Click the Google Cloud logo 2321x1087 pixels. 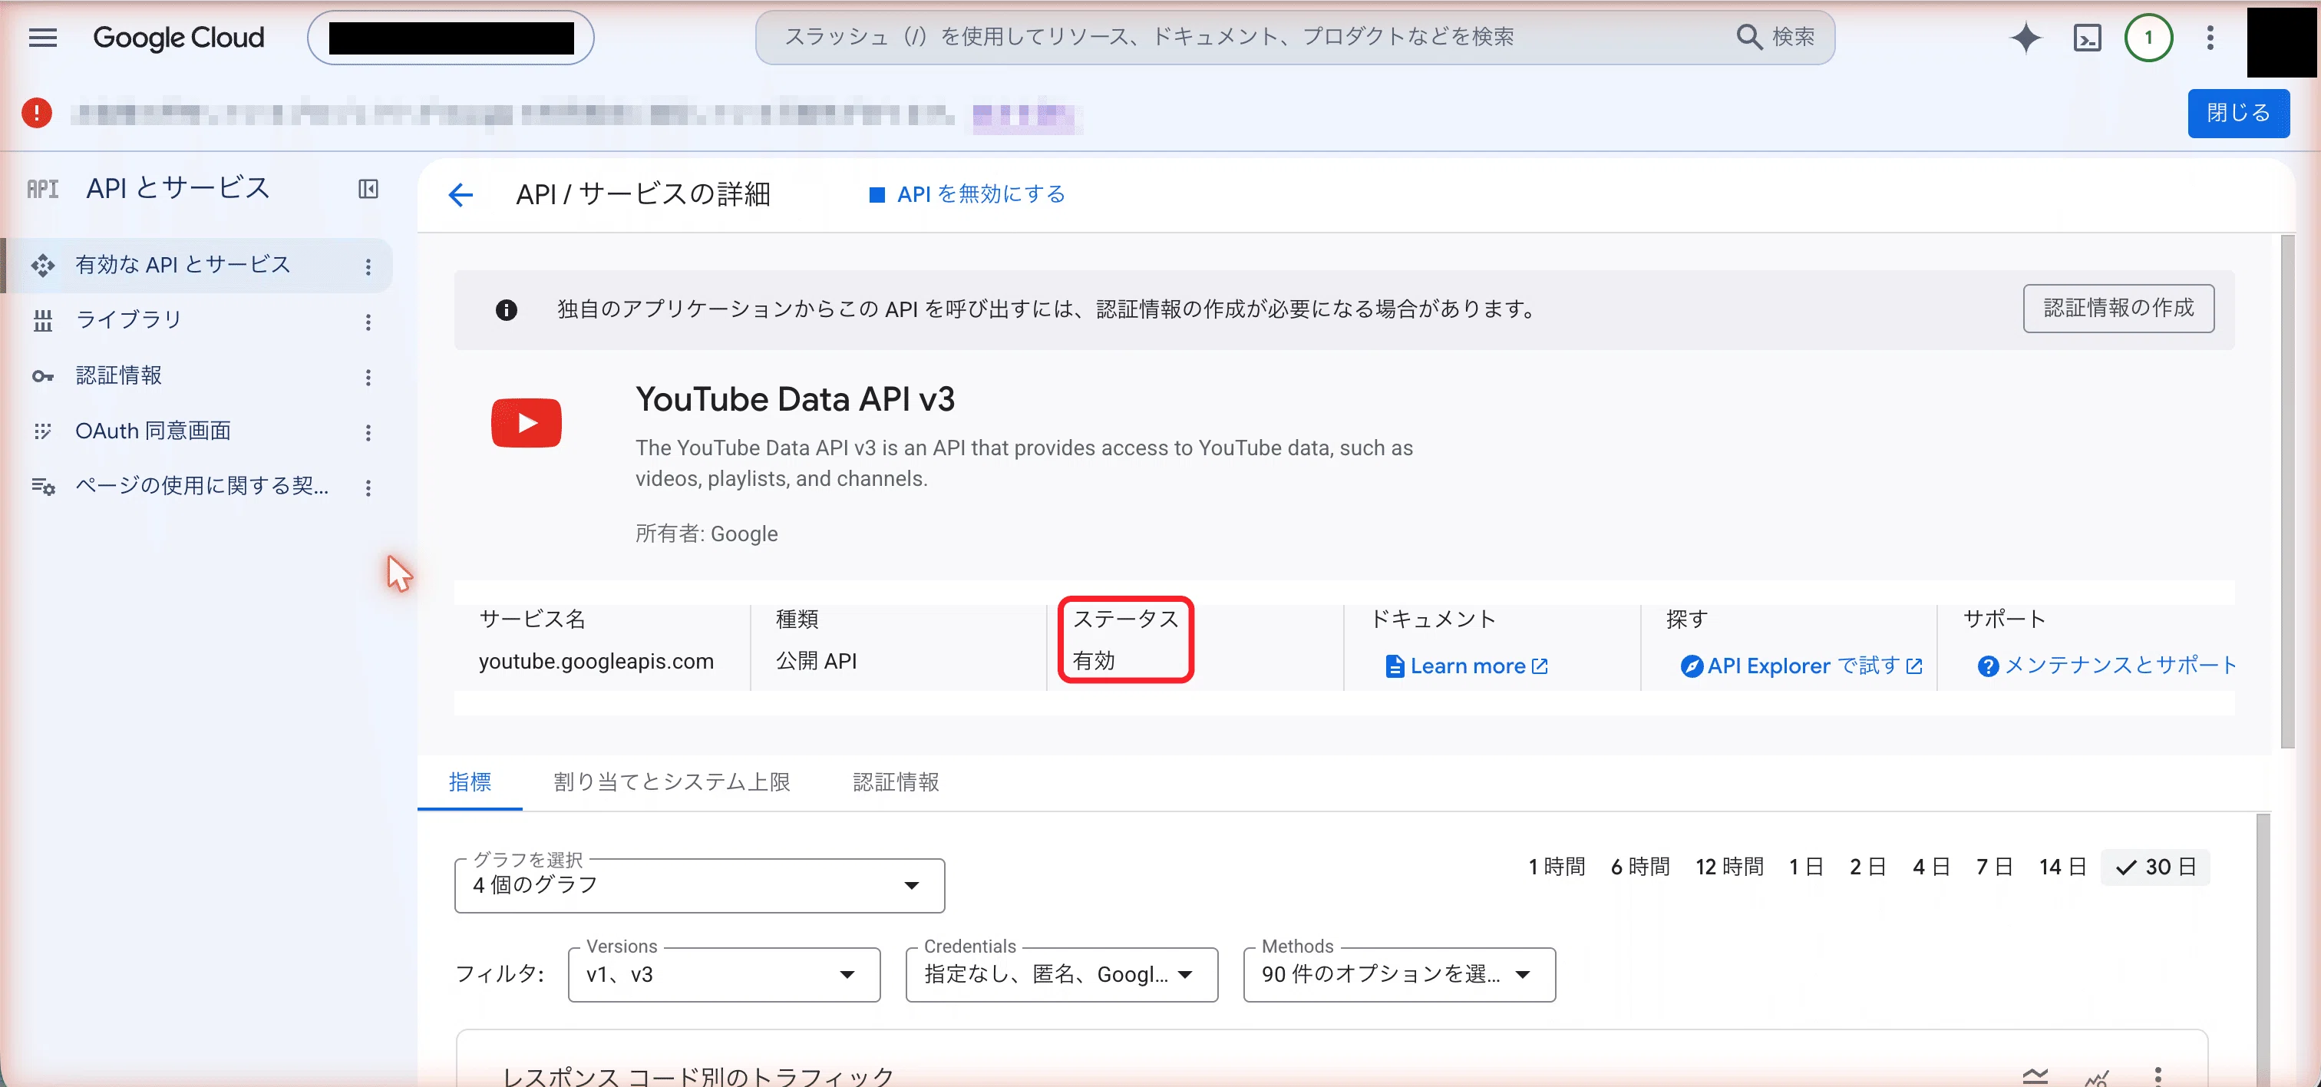178,37
